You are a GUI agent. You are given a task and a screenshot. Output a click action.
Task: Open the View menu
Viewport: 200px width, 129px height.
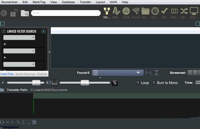[54, 2]
